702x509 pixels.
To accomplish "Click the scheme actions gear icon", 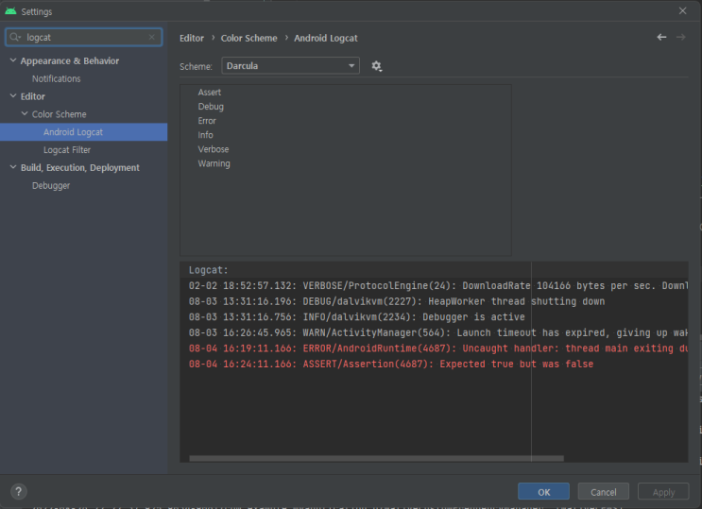I will click(377, 66).
